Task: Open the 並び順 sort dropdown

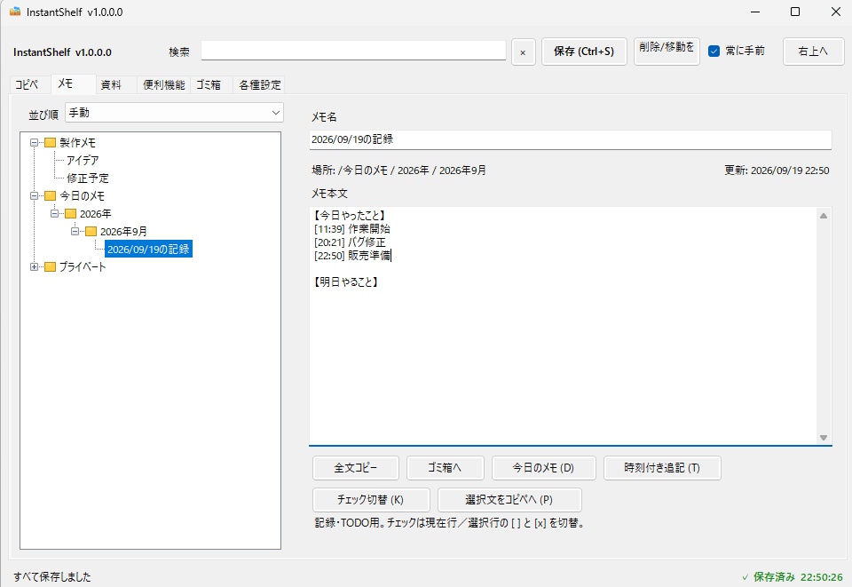Action: (x=174, y=113)
